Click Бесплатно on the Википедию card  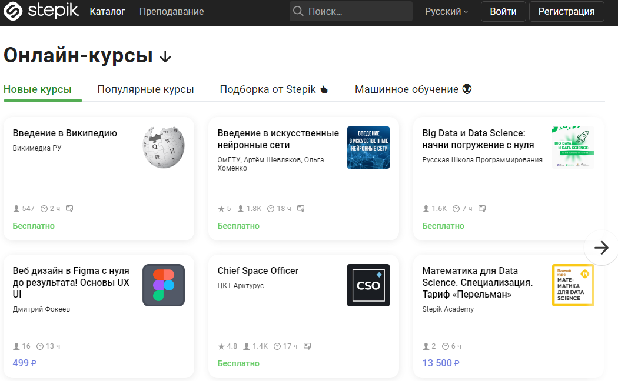pyautogui.click(x=34, y=226)
